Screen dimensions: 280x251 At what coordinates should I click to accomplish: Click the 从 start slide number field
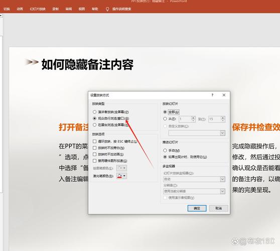(185, 119)
